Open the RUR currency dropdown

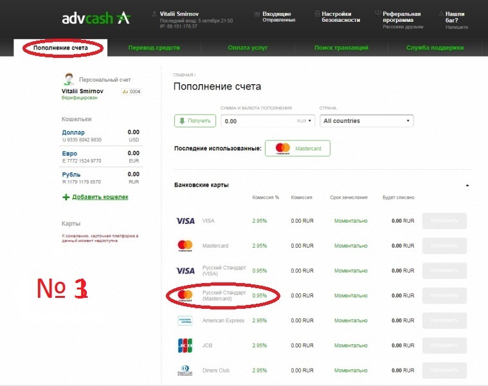pos(303,121)
